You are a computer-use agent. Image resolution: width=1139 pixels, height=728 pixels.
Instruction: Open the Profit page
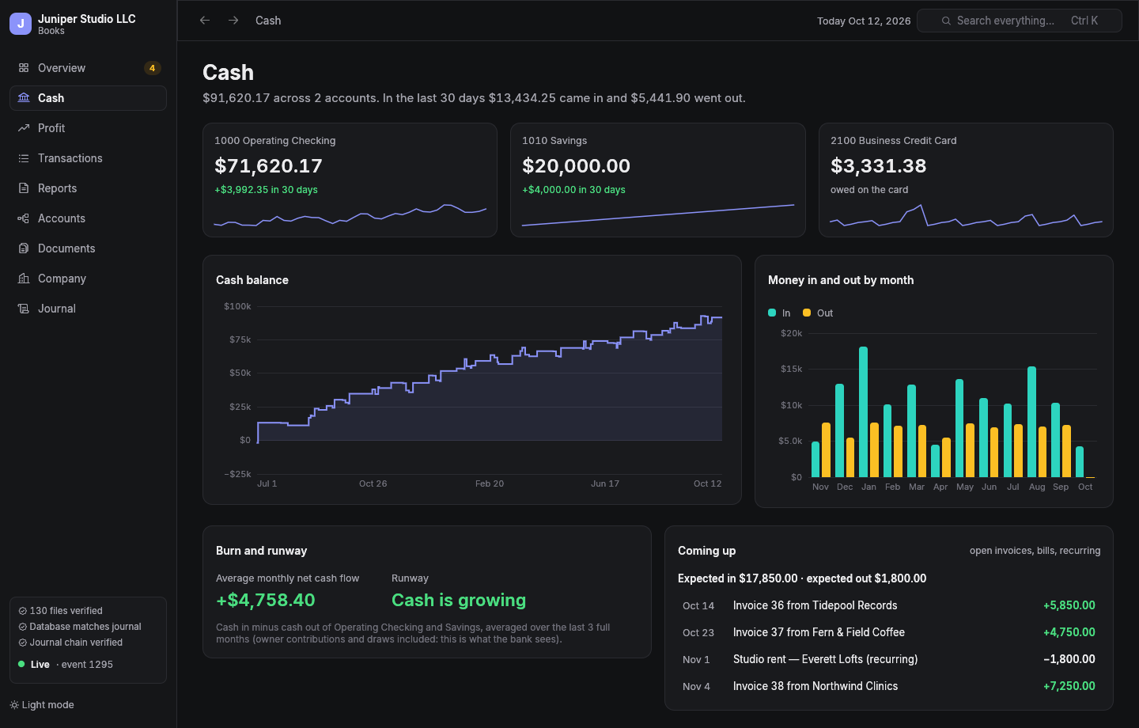pyautogui.click(x=88, y=128)
